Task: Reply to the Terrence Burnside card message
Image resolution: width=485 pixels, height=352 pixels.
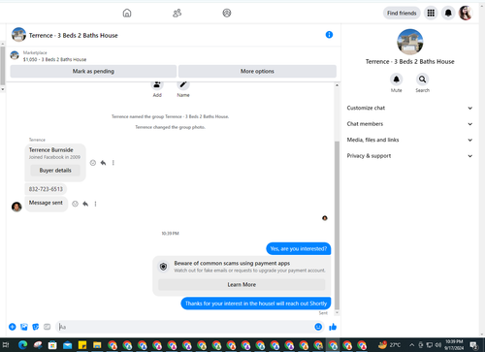Action: [103, 163]
